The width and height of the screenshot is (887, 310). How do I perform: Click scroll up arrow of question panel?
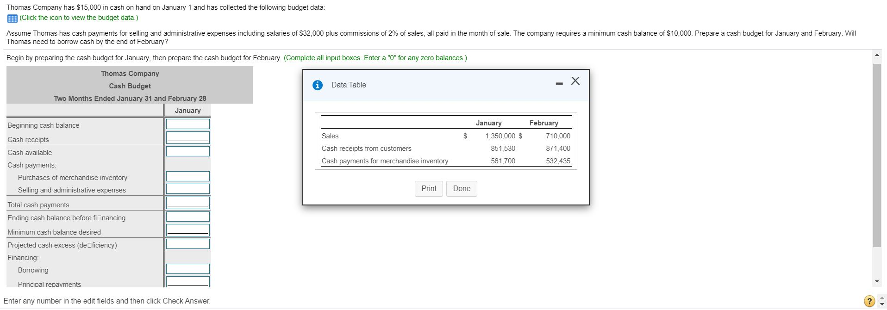[x=876, y=55]
